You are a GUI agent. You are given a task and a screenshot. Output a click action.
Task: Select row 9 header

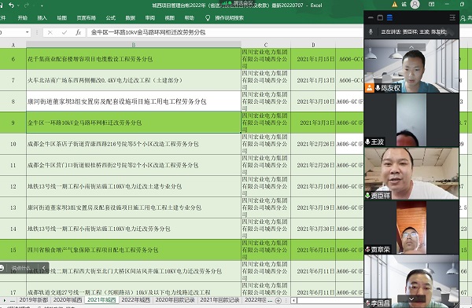pyautogui.click(x=13, y=123)
